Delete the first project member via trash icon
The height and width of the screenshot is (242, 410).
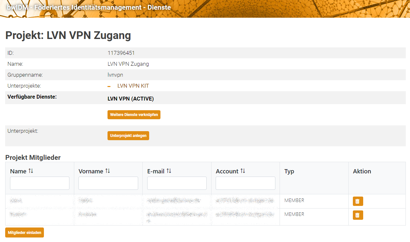click(x=358, y=201)
